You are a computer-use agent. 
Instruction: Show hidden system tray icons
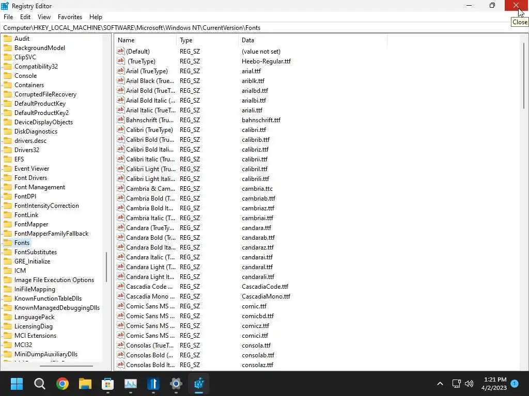[440, 384]
